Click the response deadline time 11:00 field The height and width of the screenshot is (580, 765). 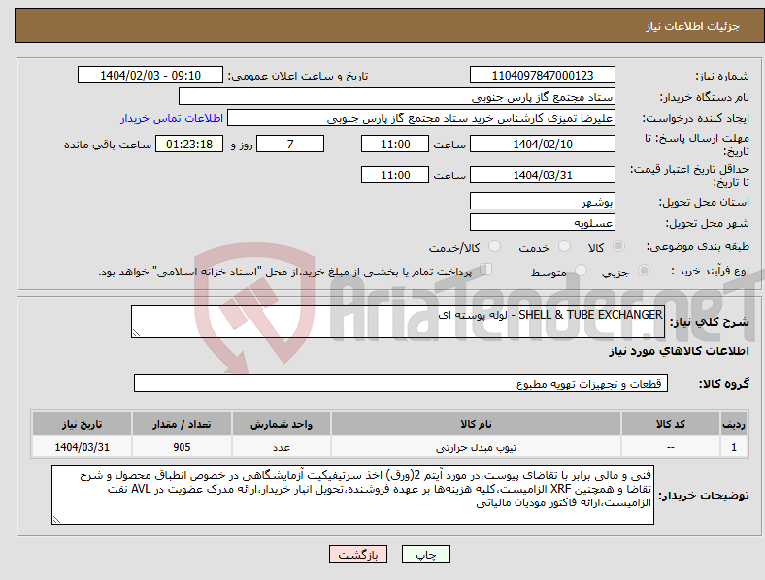click(395, 144)
